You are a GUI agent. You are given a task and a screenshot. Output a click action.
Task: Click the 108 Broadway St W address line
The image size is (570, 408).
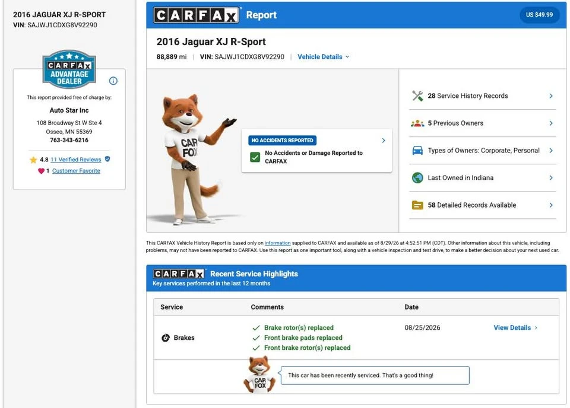(x=69, y=123)
